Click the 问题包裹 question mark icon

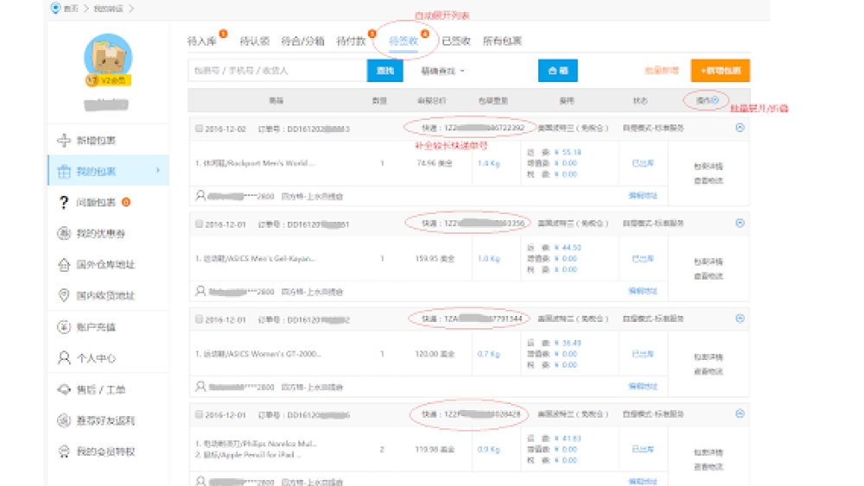pyautogui.click(x=64, y=203)
